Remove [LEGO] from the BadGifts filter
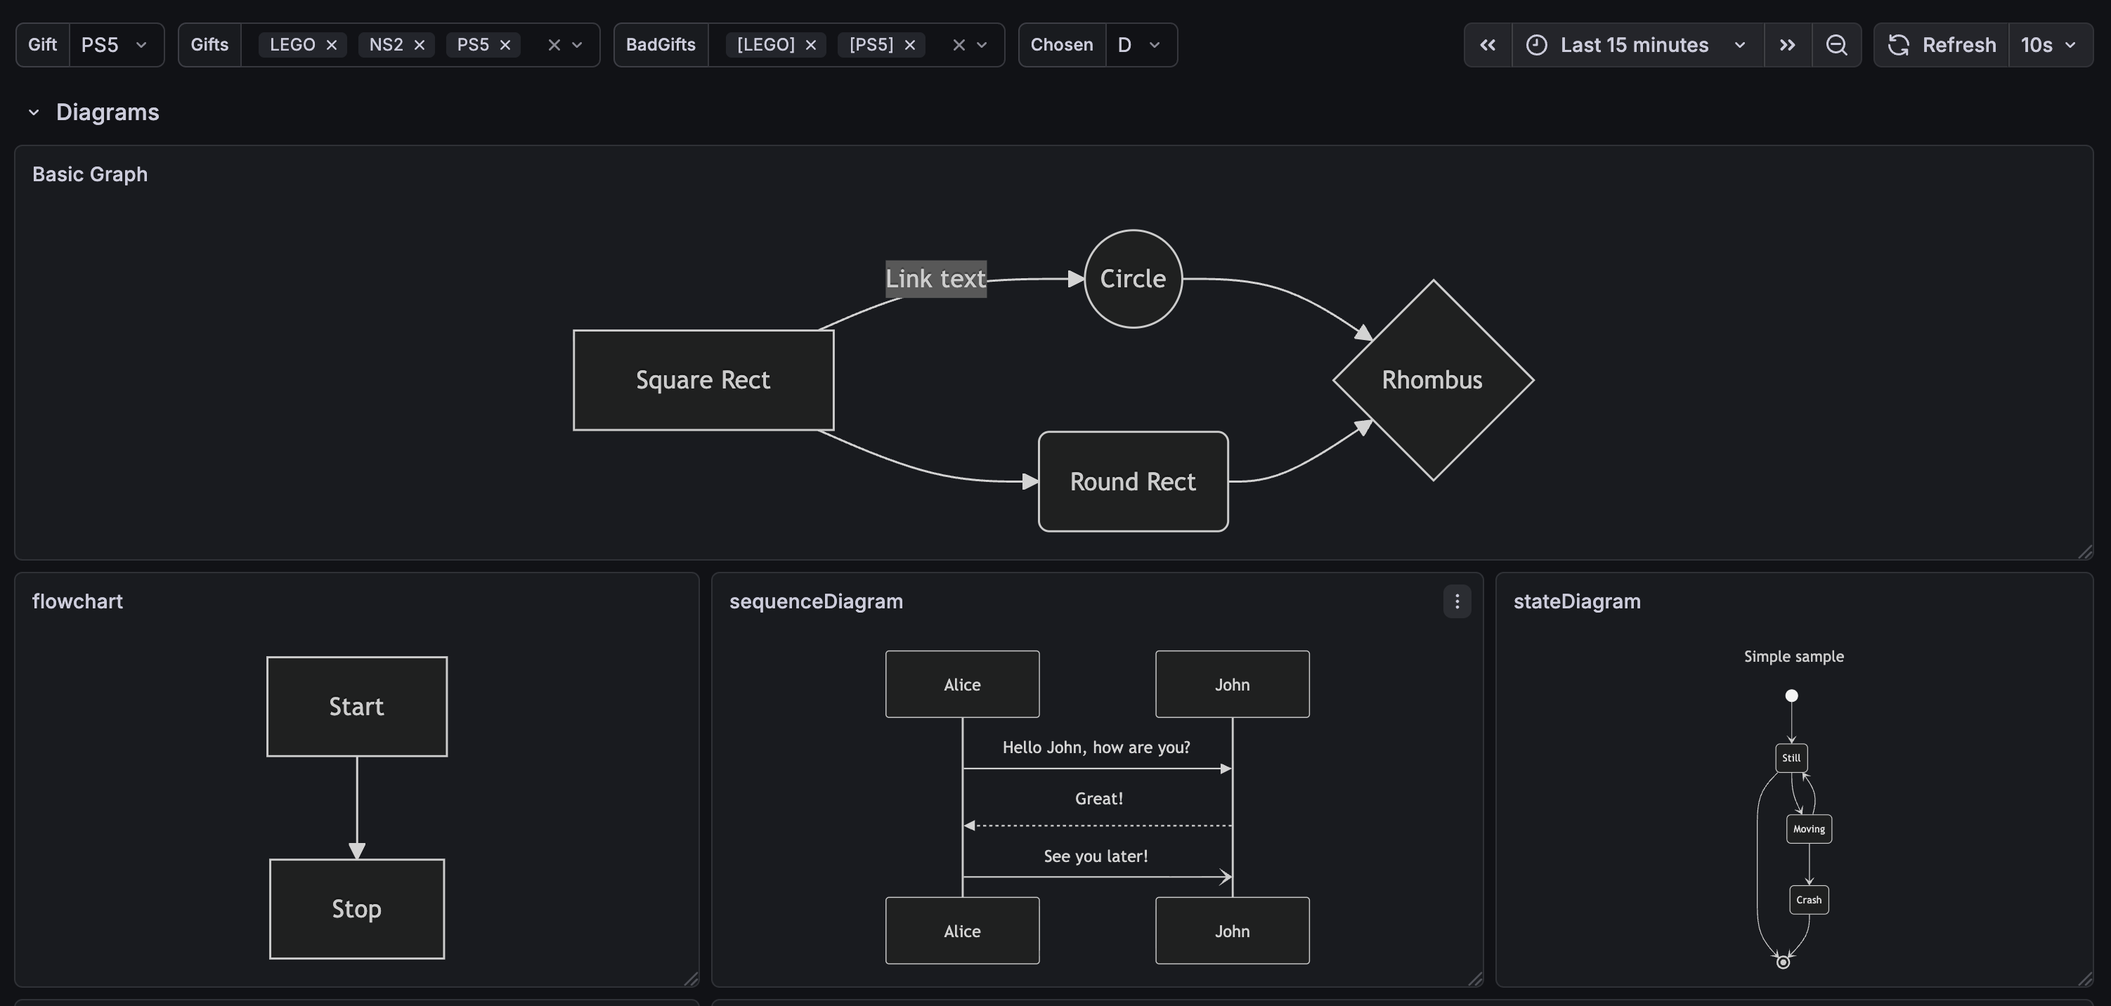Viewport: 2111px width, 1006px height. click(810, 45)
